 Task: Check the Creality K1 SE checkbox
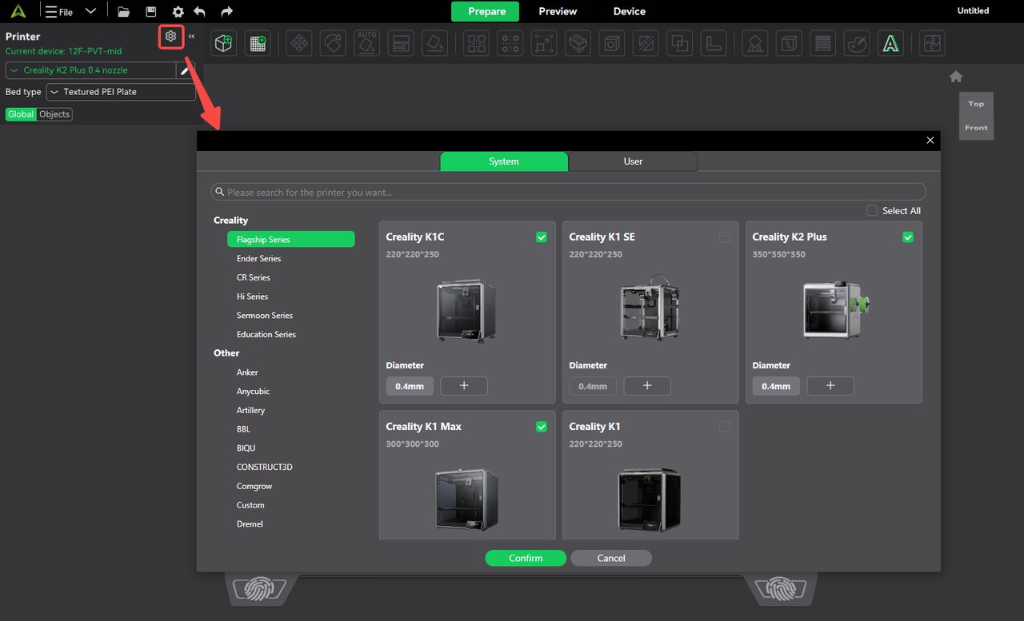(725, 237)
